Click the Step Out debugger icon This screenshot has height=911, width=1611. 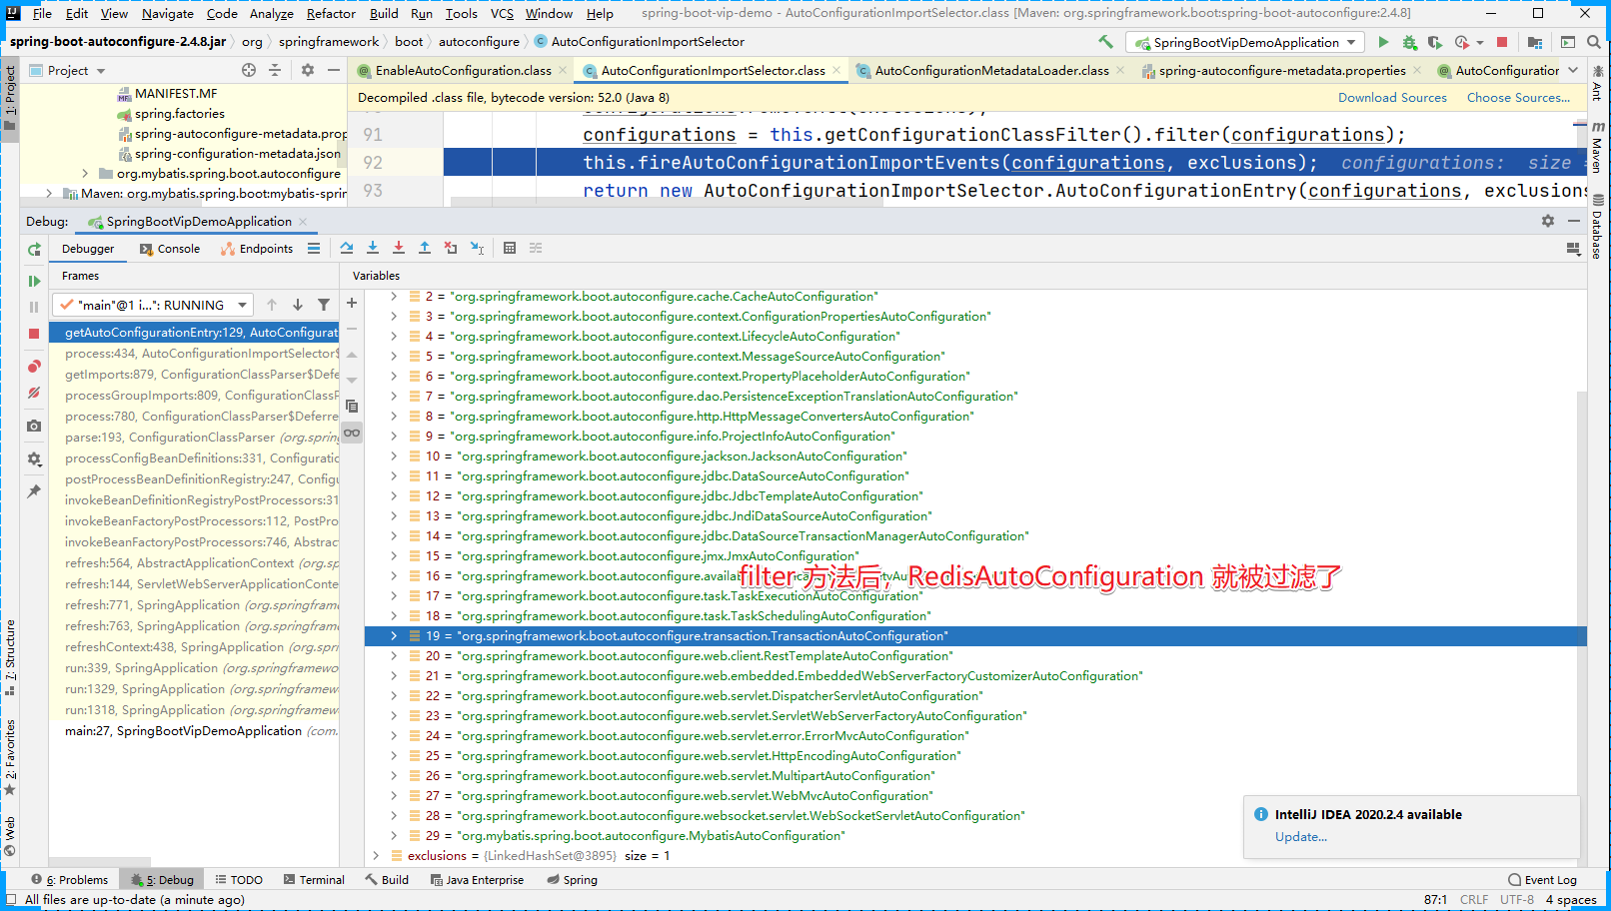425,248
